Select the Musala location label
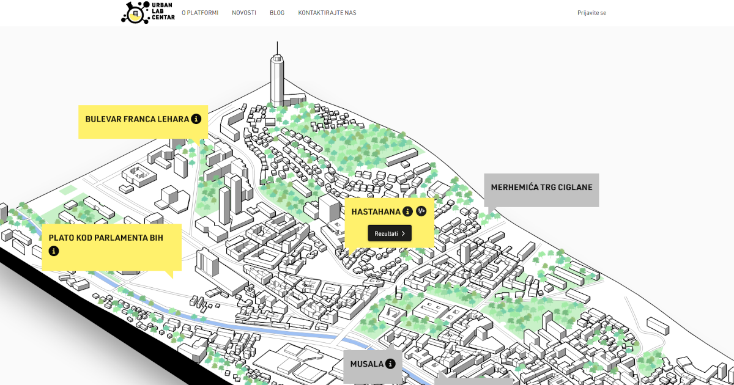734x385 pixels. [x=366, y=364]
